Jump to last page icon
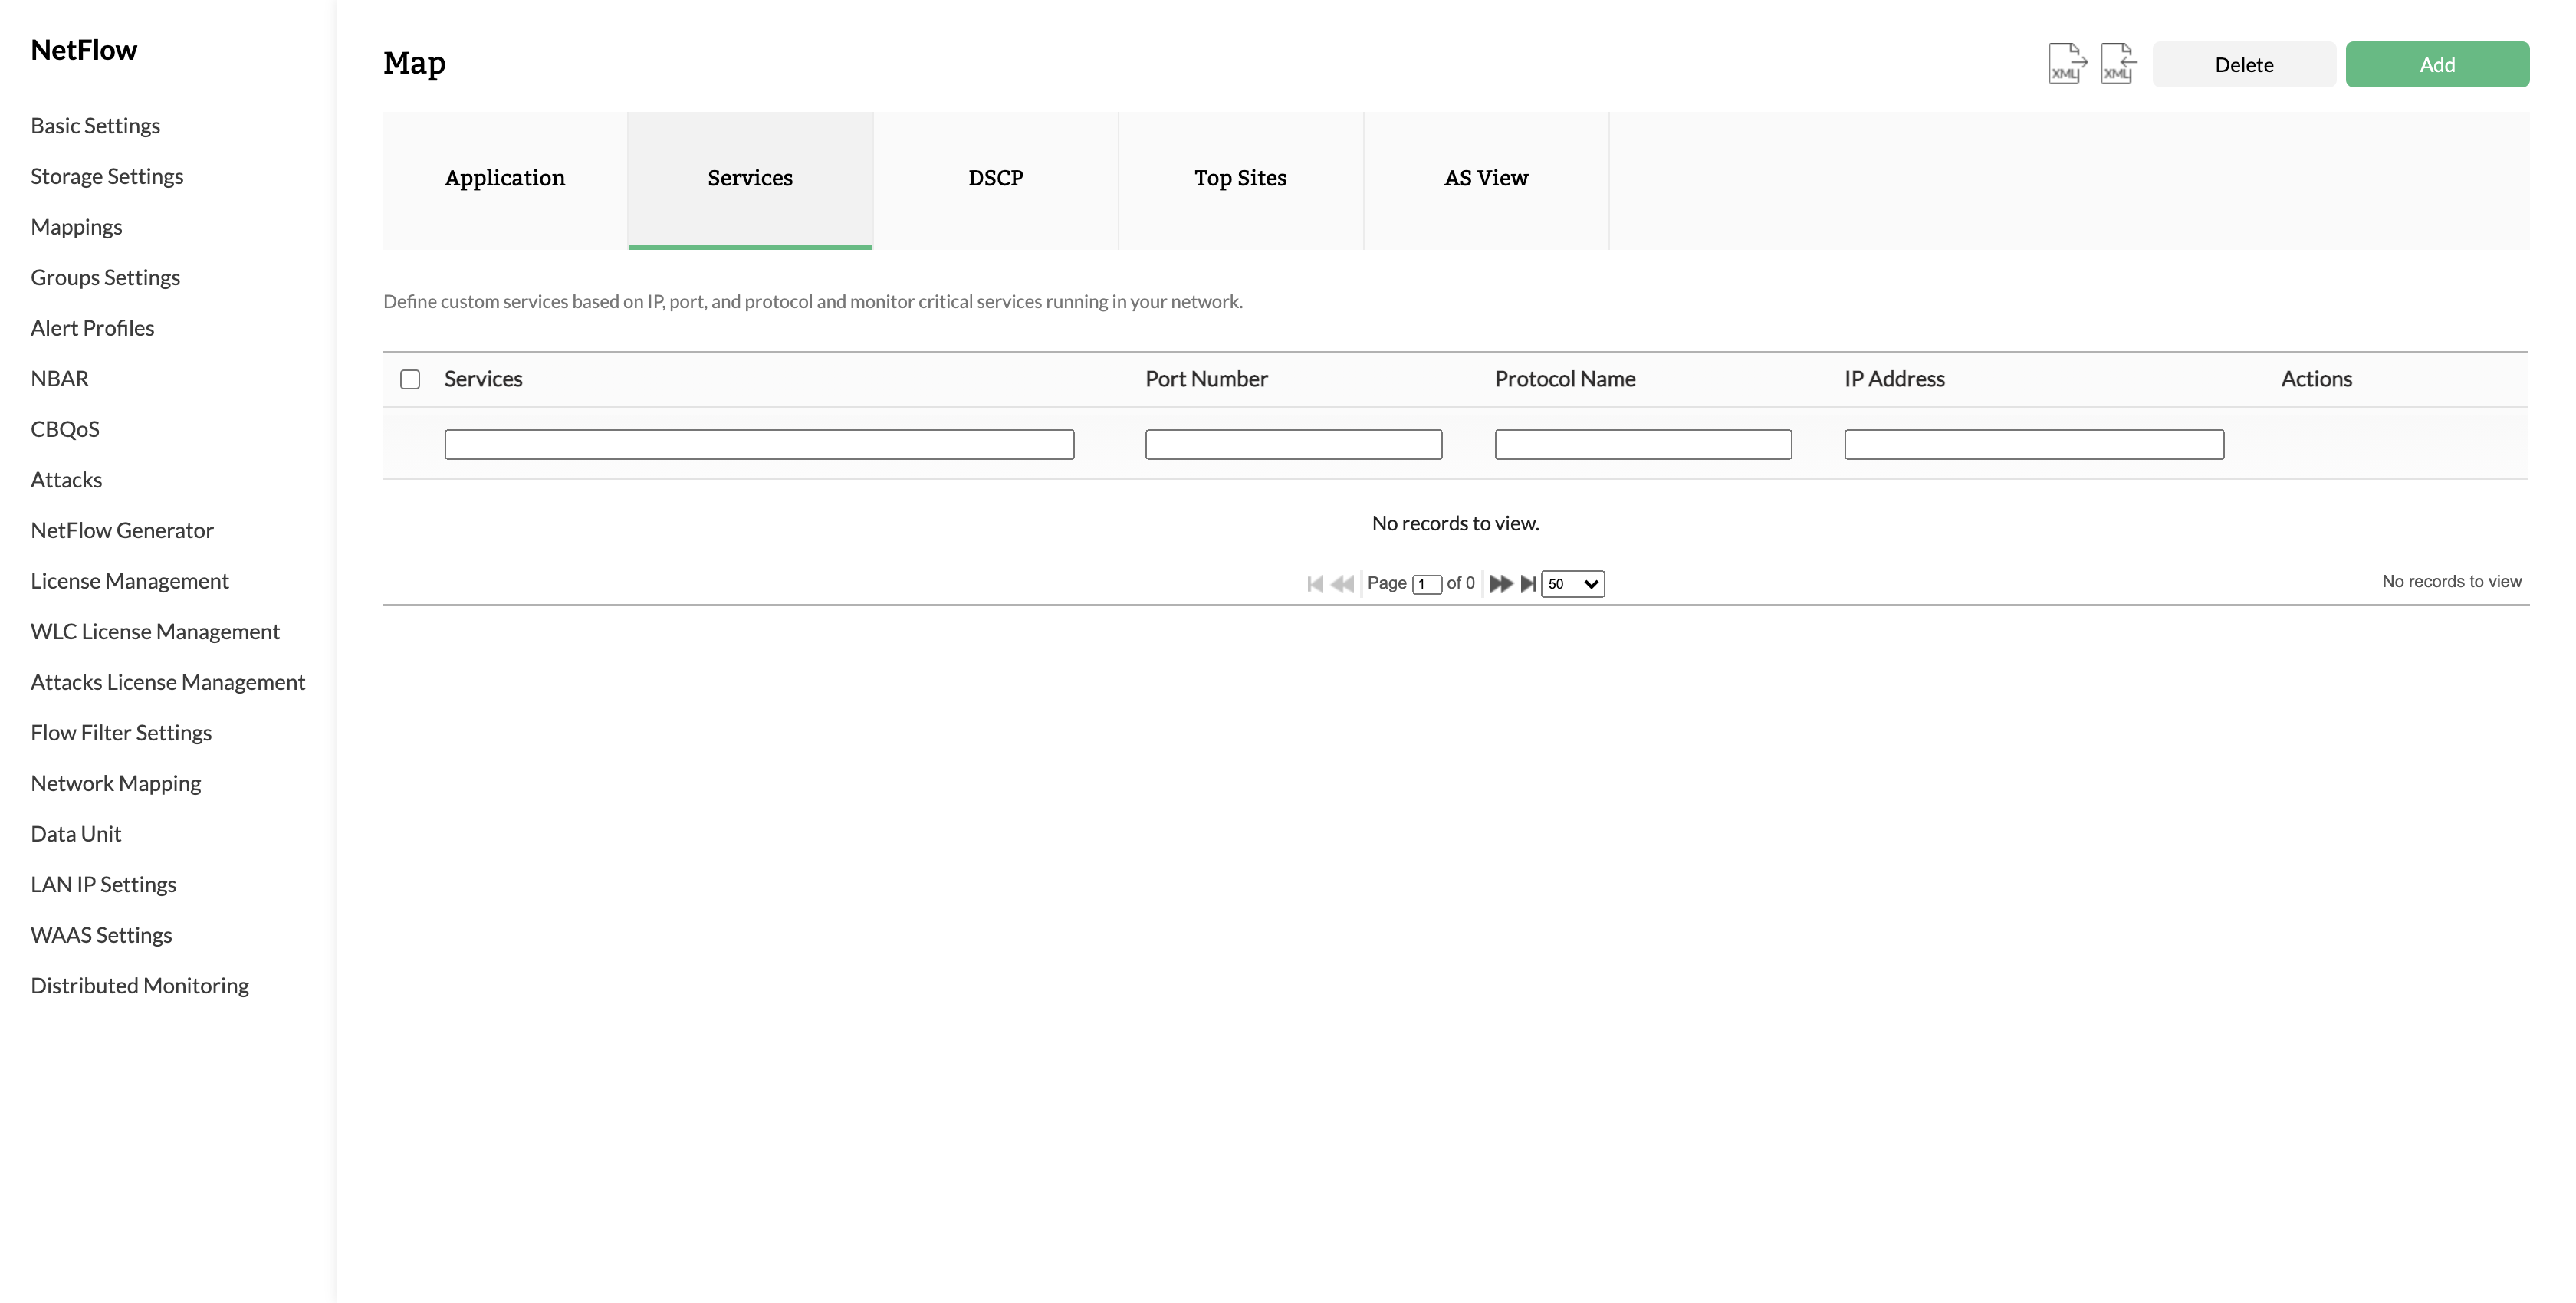 (1528, 584)
